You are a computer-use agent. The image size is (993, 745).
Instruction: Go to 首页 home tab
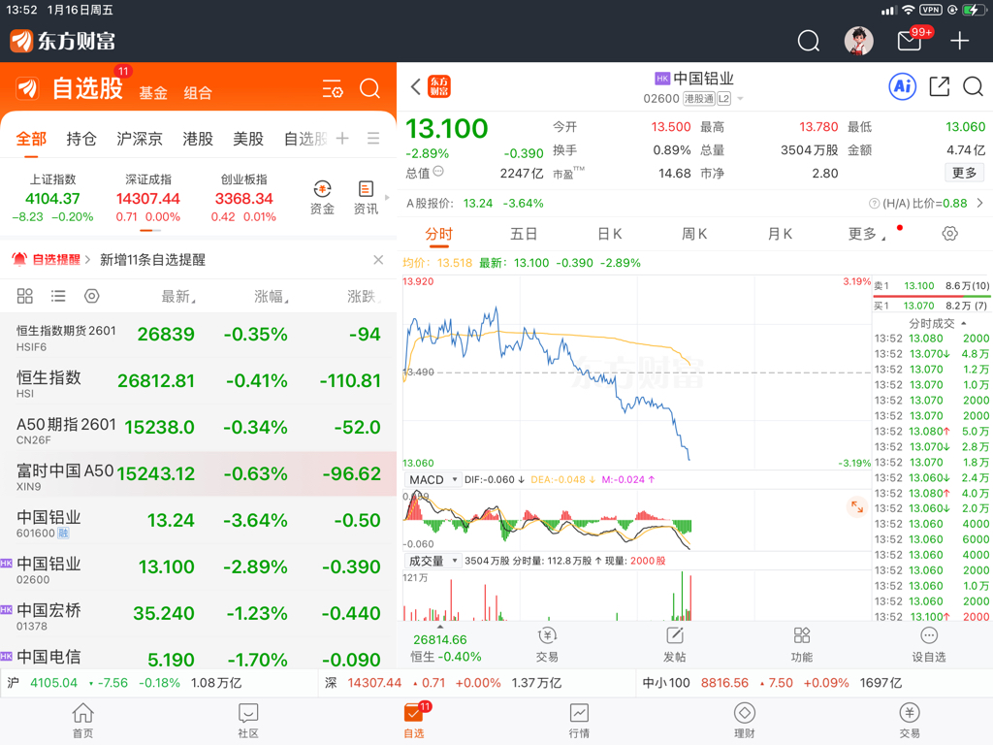point(83,721)
